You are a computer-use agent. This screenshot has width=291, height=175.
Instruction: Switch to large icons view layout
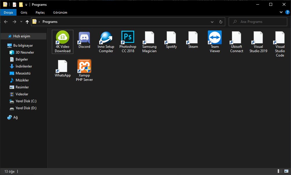286,171
